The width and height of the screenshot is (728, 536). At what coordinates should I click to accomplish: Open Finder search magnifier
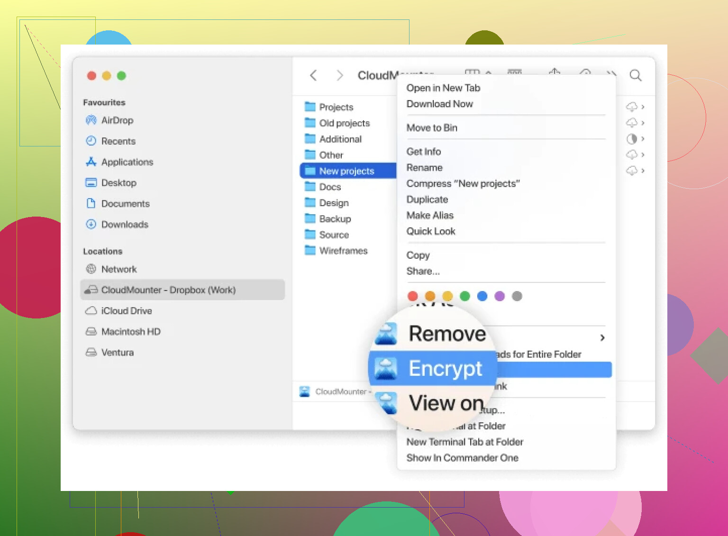(636, 75)
